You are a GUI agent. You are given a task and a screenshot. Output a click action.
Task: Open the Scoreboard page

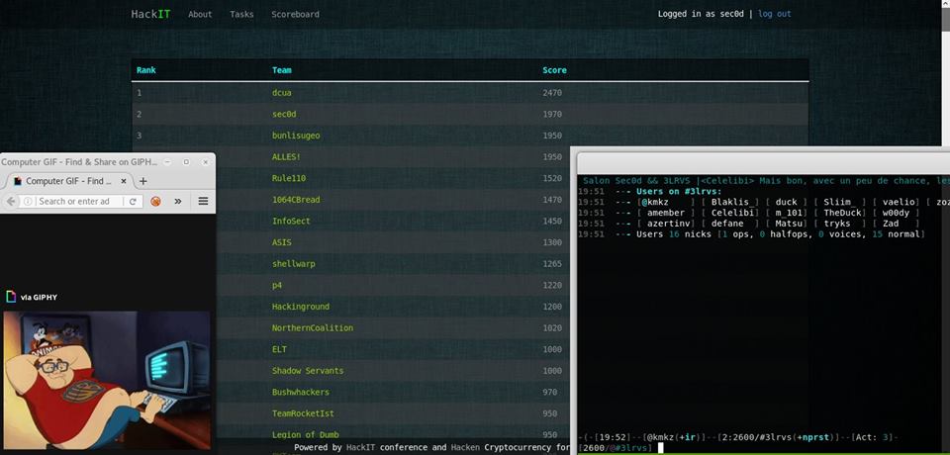[295, 14]
